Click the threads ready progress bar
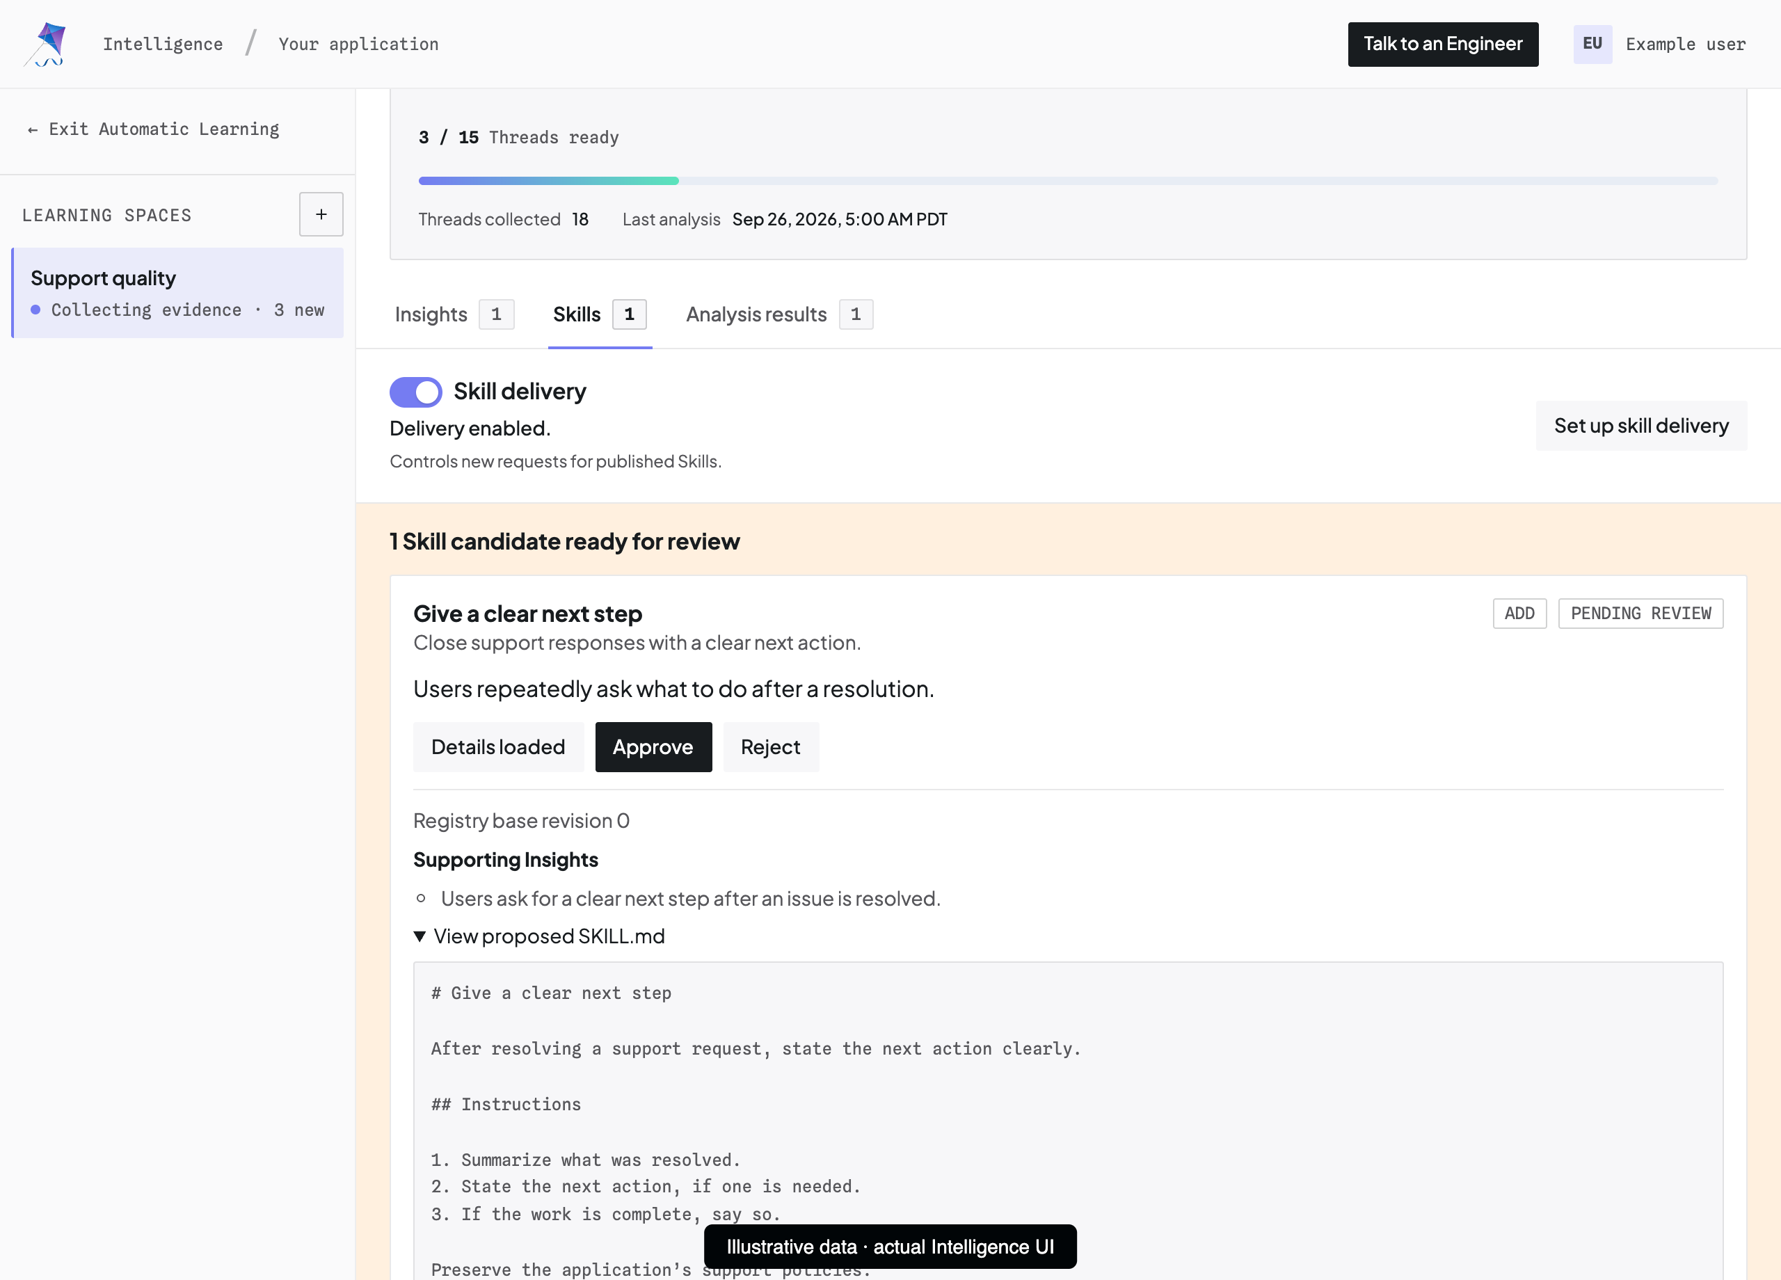 (x=1067, y=181)
